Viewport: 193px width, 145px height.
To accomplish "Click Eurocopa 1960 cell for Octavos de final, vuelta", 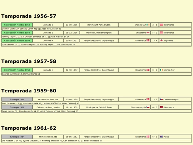I will pos(17,107).
